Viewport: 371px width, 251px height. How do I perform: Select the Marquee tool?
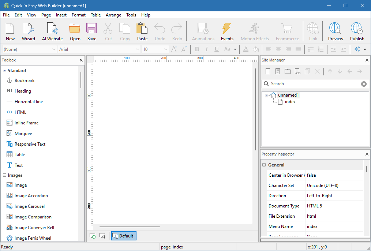19,134
